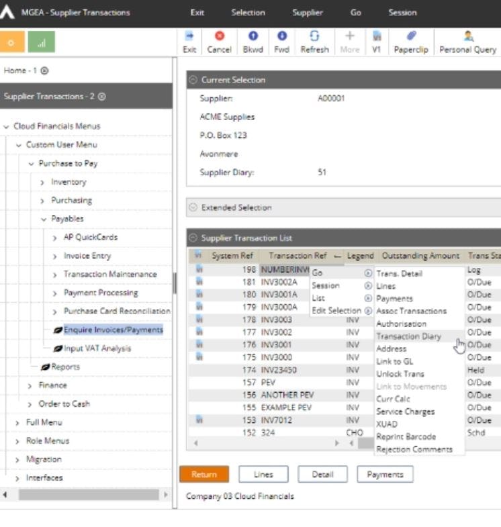Click the Fwd arrow icon

coord(282,36)
